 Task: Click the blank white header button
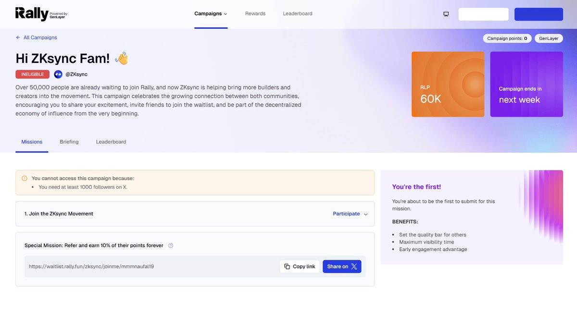(x=483, y=14)
